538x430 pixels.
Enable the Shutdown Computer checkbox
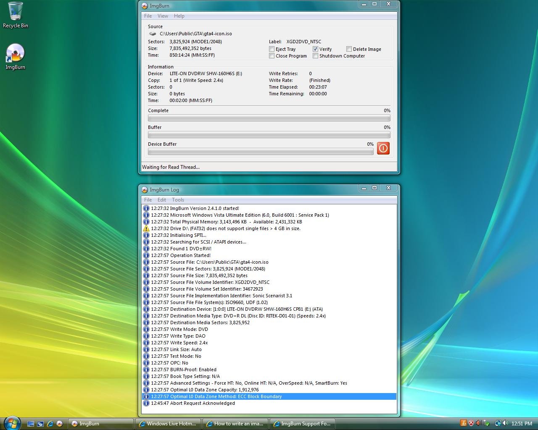pyautogui.click(x=315, y=56)
